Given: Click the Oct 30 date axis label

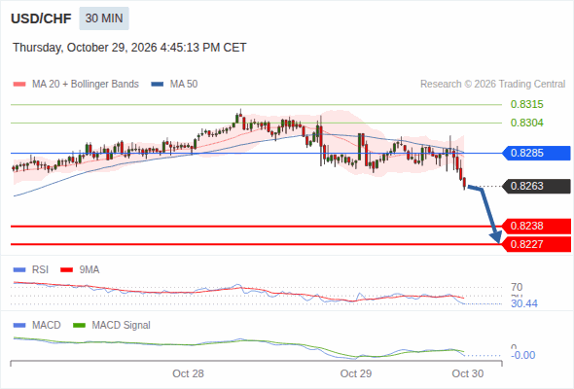Looking at the screenshot, I should click(x=468, y=373).
